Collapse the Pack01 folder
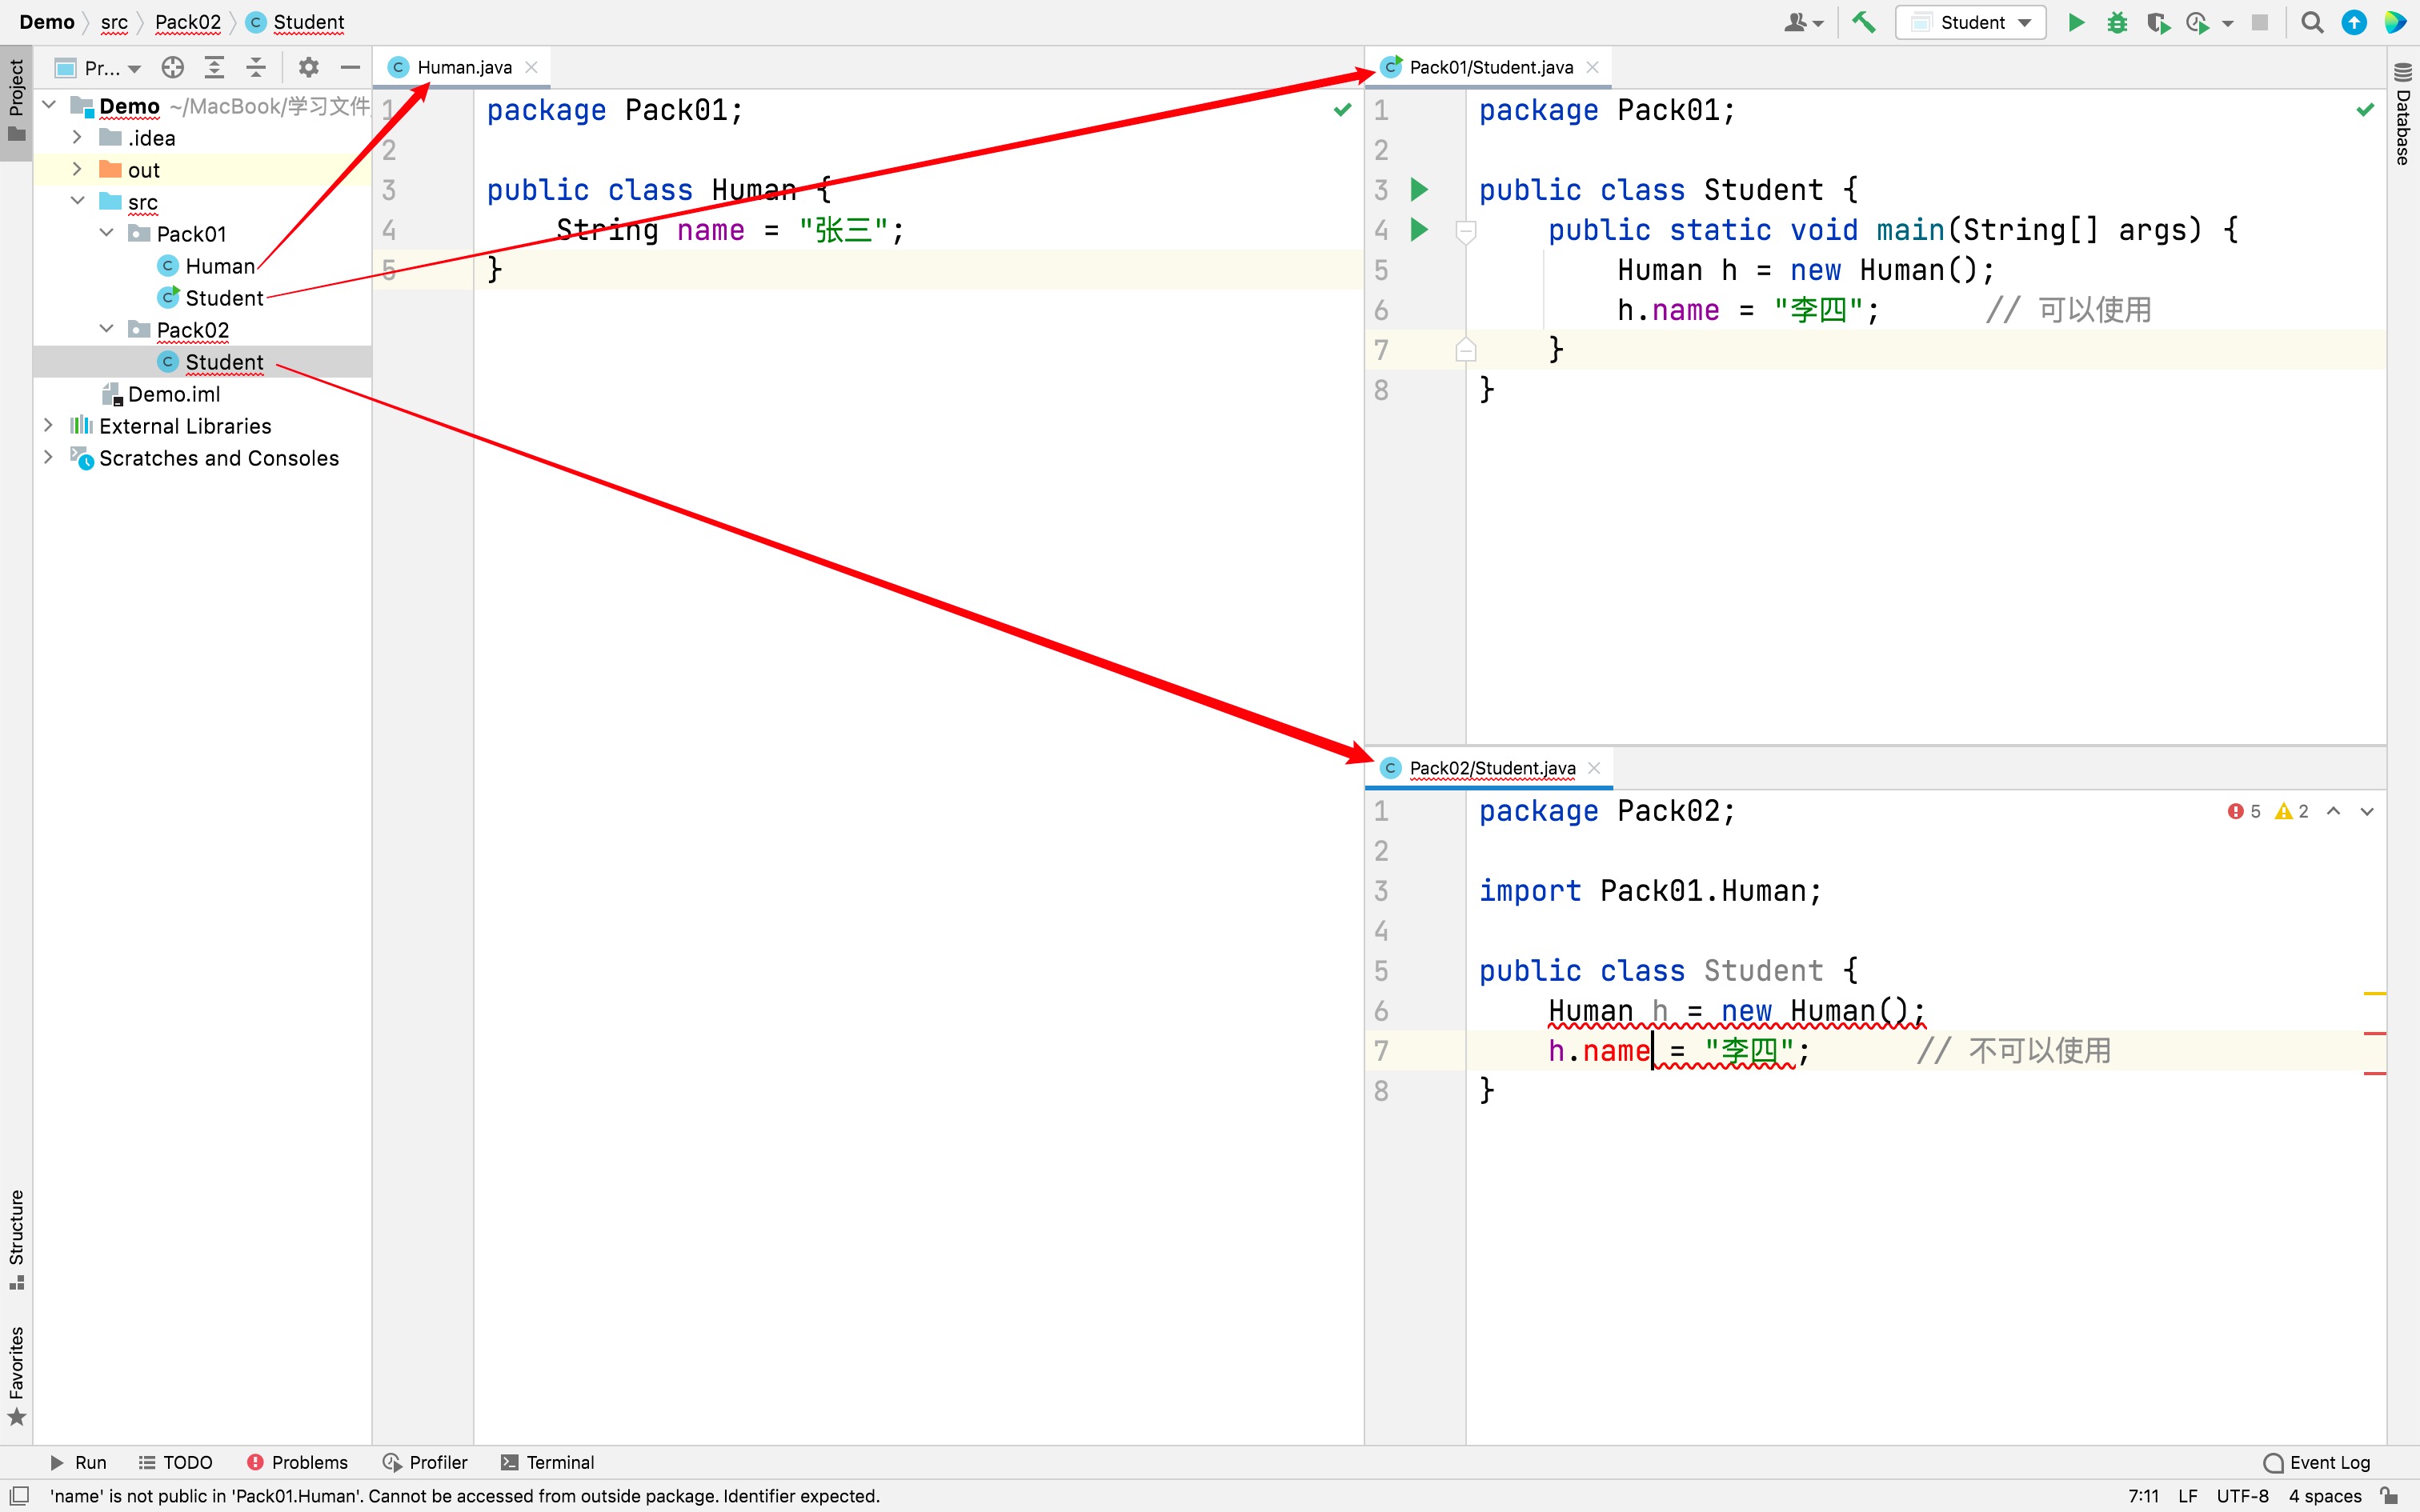 (x=107, y=234)
